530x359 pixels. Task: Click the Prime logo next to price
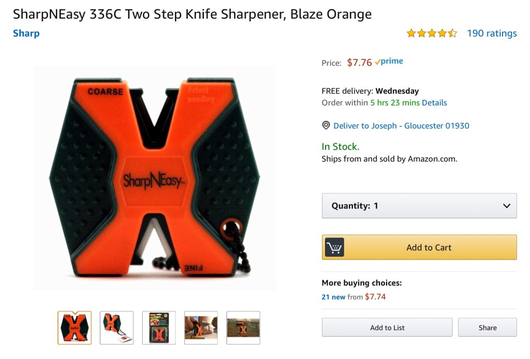click(389, 62)
